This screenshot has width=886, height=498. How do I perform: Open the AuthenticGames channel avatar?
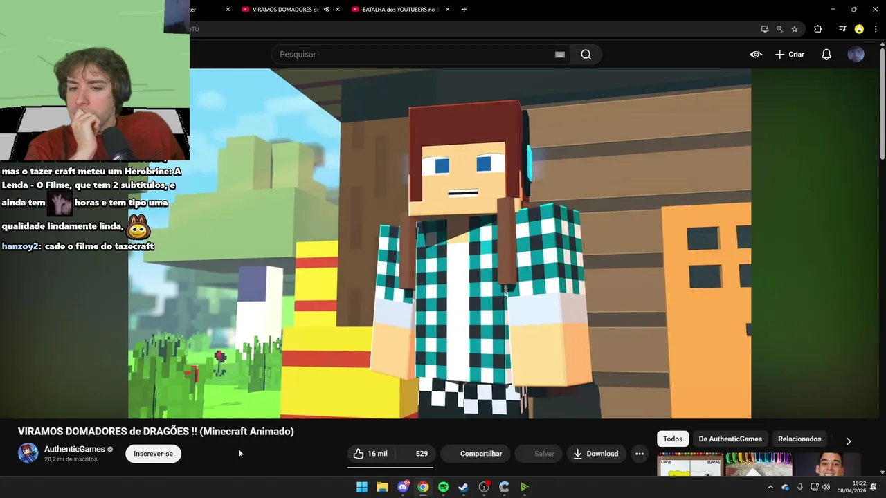point(28,453)
